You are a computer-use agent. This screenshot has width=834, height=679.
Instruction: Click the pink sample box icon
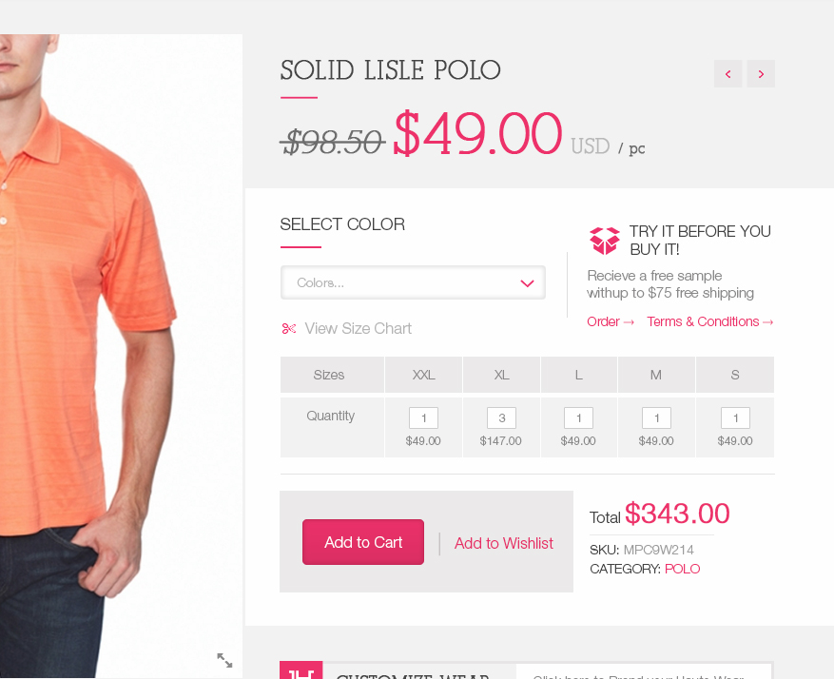point(605,240)
